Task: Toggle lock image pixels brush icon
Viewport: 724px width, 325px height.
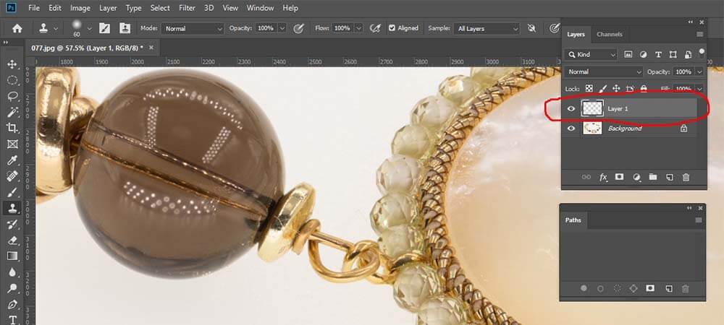Action: 602,88
